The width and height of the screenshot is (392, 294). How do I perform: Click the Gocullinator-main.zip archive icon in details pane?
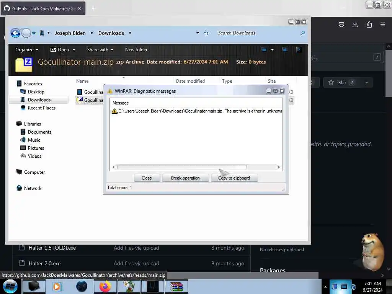(24, 65)
